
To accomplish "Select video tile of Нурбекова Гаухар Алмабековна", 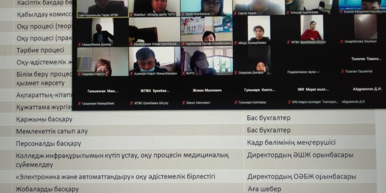I will pos(206,31).
